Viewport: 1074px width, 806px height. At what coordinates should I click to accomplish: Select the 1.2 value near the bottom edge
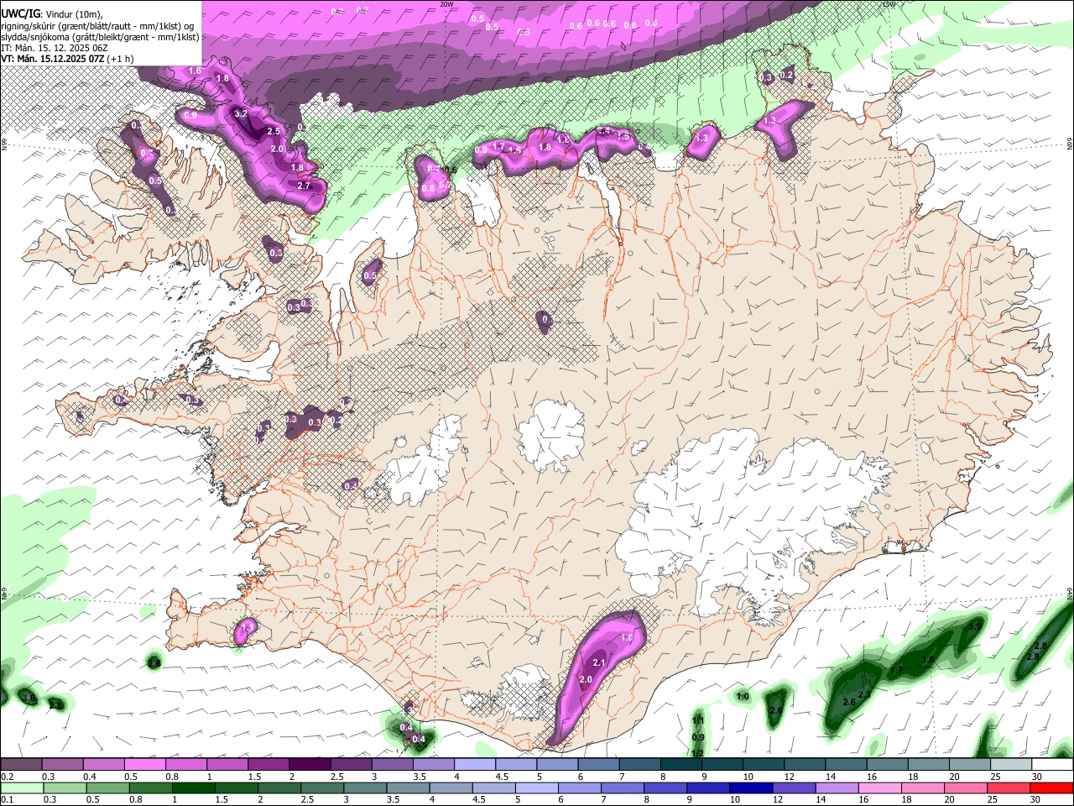pyautogui.click(x=697, y=753)
